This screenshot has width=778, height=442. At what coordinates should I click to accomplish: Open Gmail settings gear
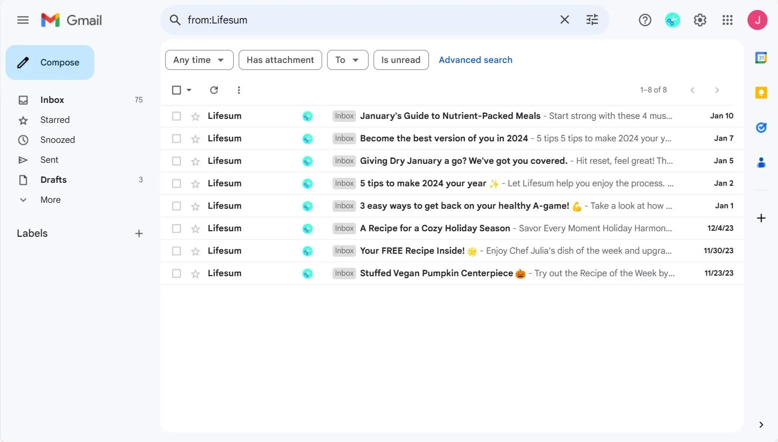pyautogui.click(x=700, y=20)
